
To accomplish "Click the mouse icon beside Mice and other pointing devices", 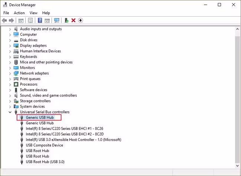I will 16,62.
